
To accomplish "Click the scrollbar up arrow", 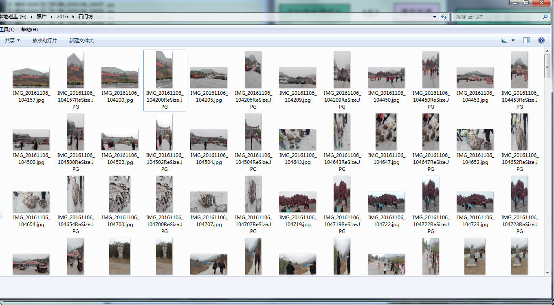I will 547,50.
